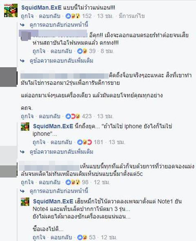Open the มีการแก้ไข edit history link
Viewport: 196px width, 241px height.
pyautogui.click(x=132, y=16)
